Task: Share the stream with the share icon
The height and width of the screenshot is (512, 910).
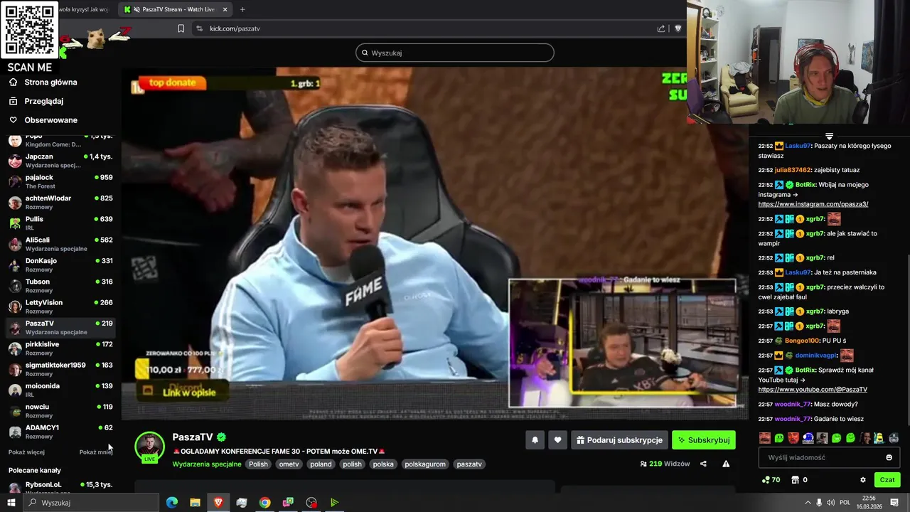Action: click(703, 464)
